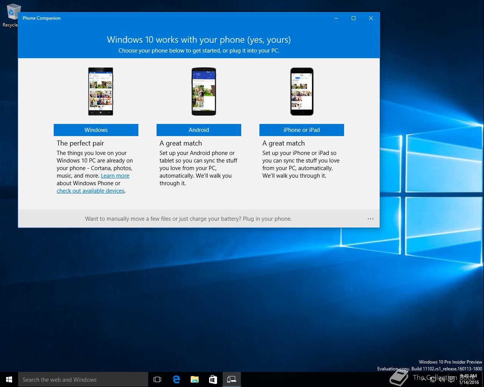Click the Windows phone image
This screenshot has width=484, height=387.
(x=101, y=91)
